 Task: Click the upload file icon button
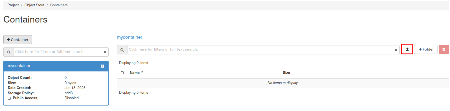coord(407,49)
